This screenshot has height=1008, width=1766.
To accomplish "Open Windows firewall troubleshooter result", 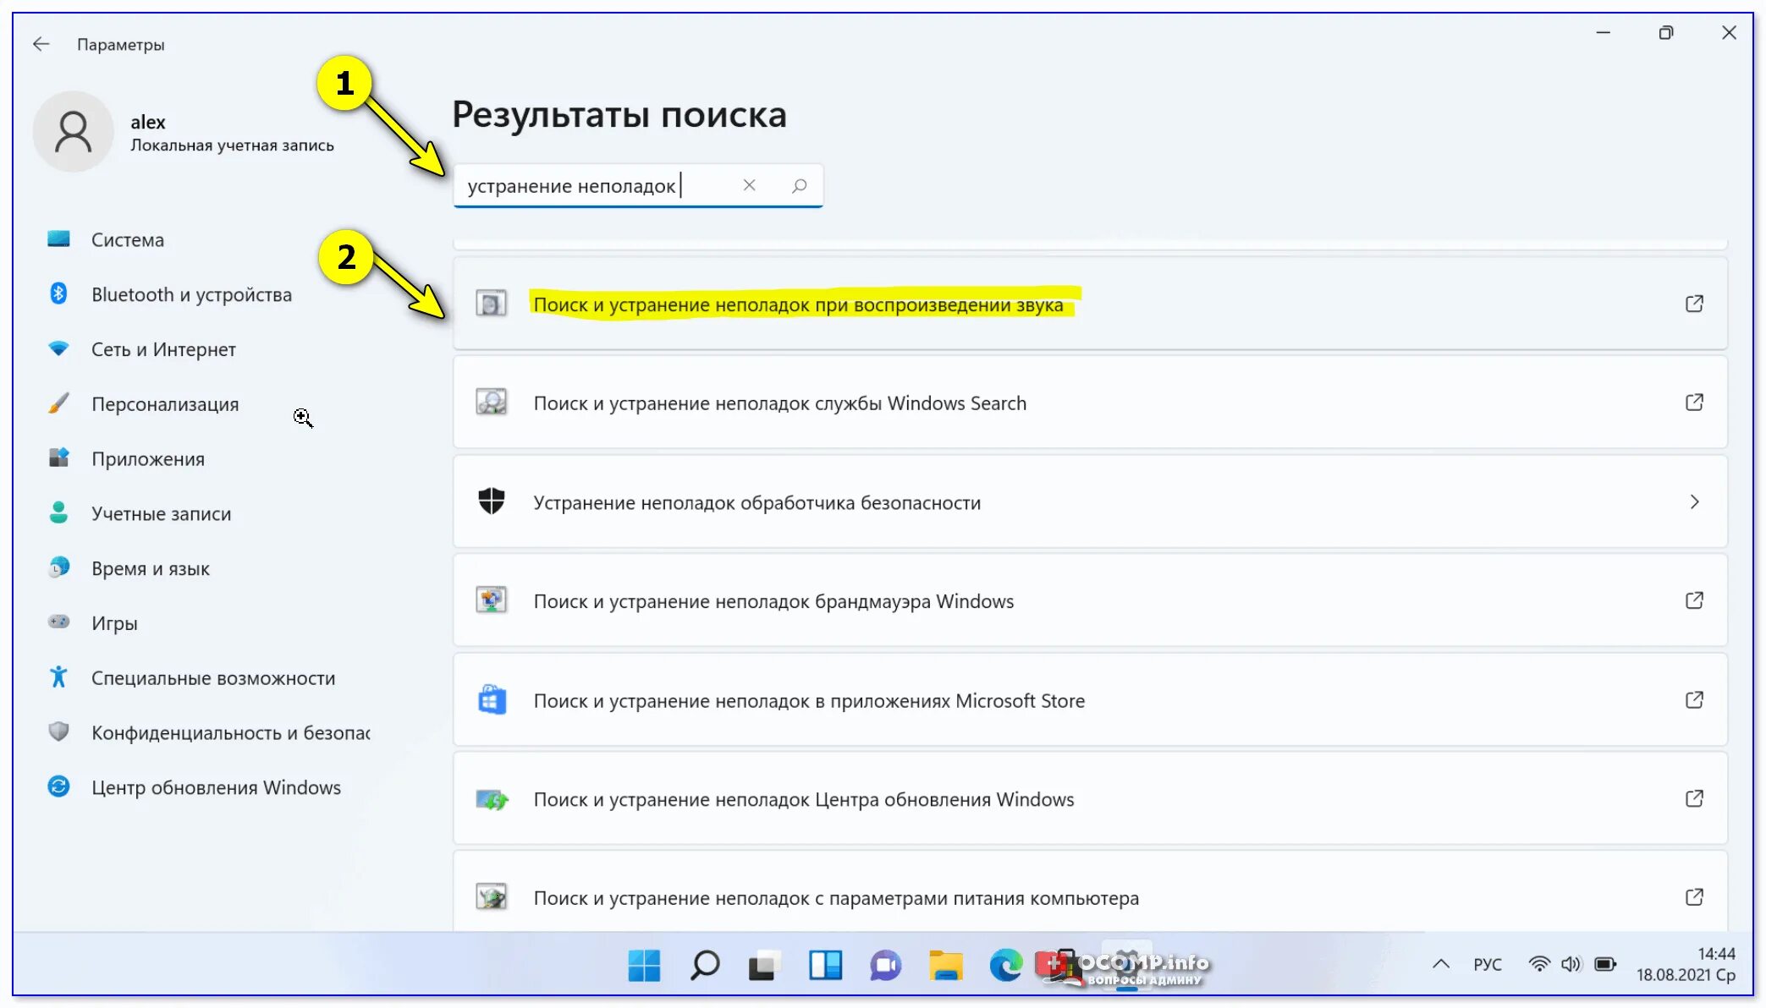I will [x=1090, y=600].
